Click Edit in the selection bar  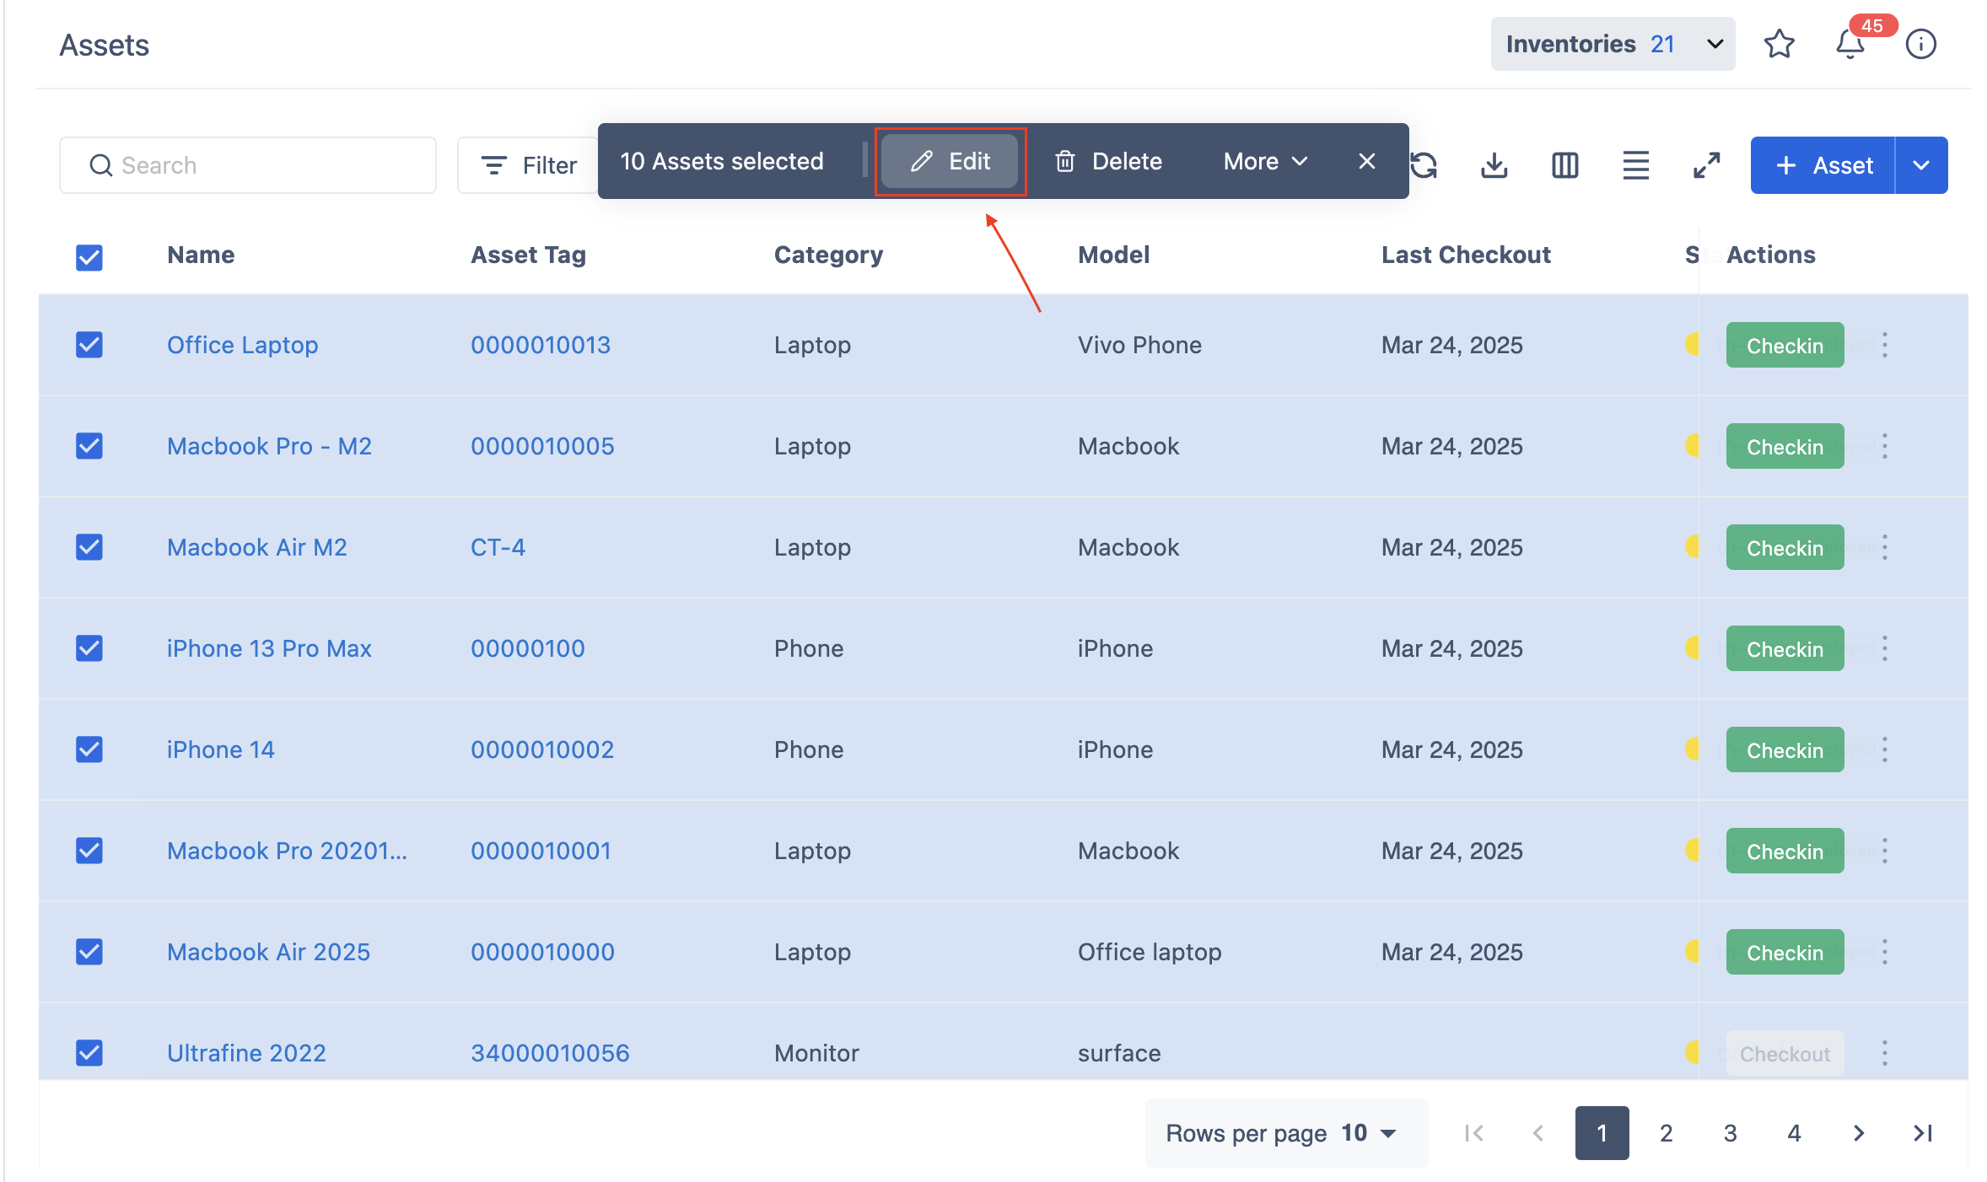[x=950, y=161]
